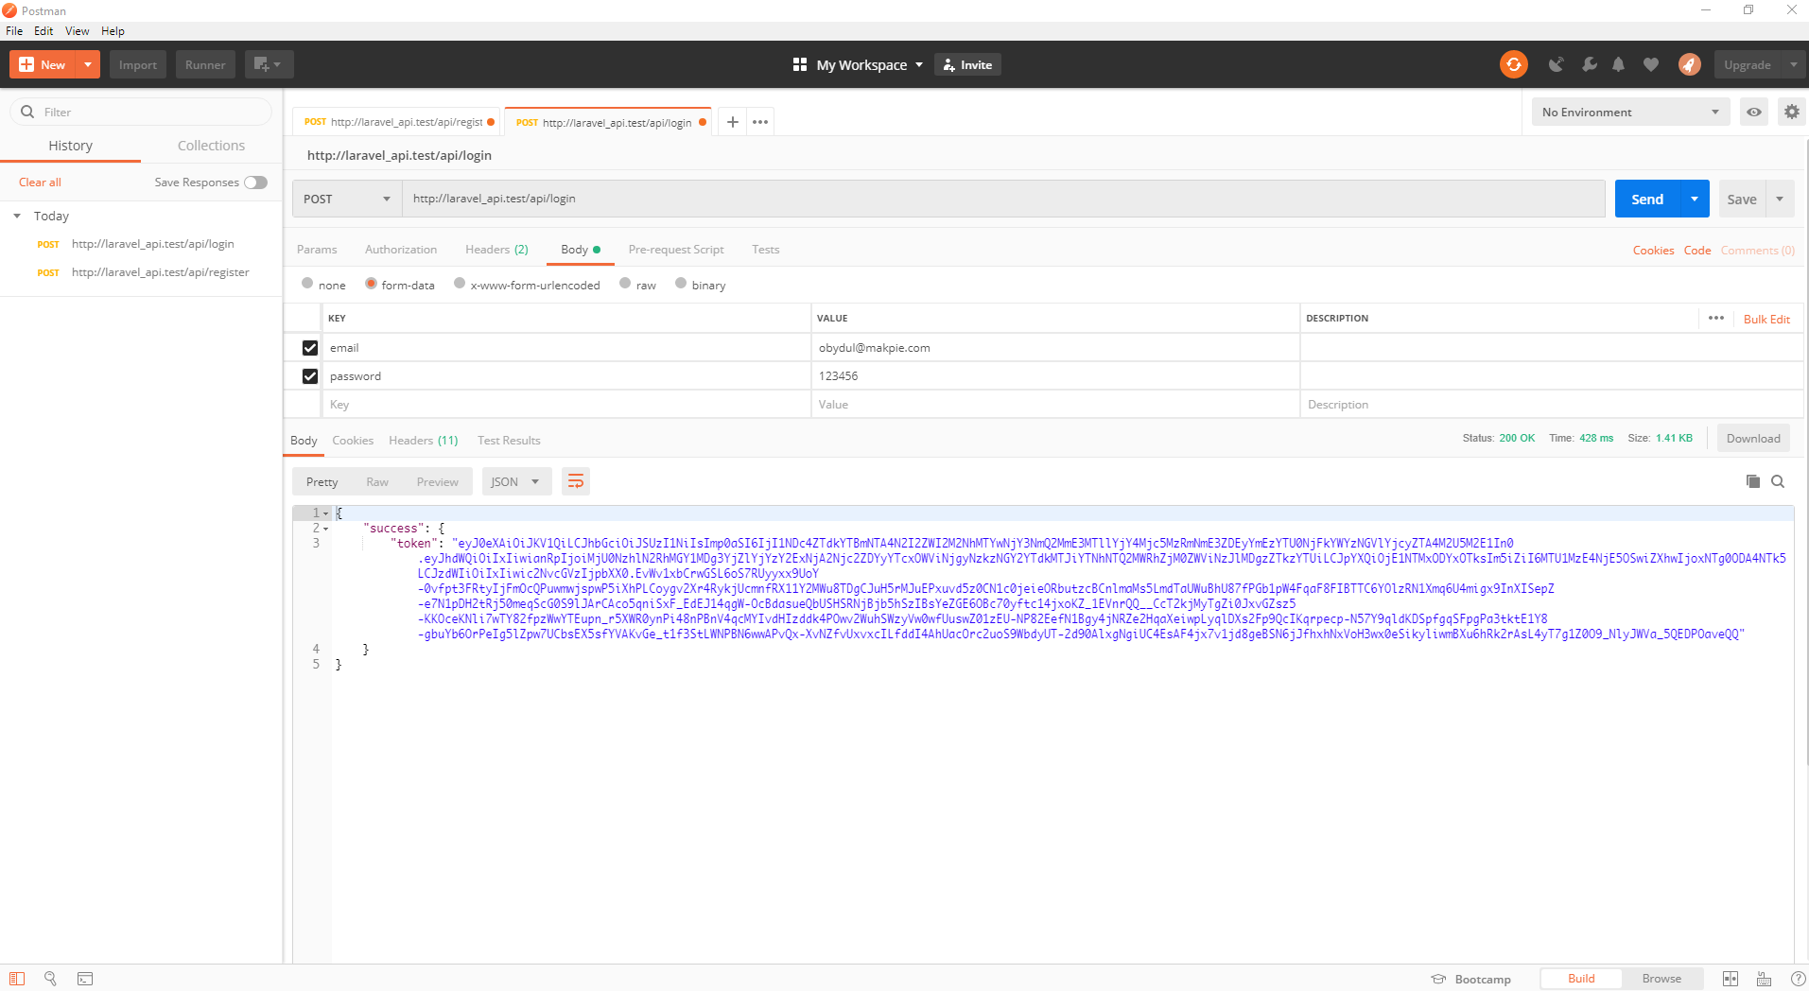Switch to Browse mode toggle

tap(1661, 979)
